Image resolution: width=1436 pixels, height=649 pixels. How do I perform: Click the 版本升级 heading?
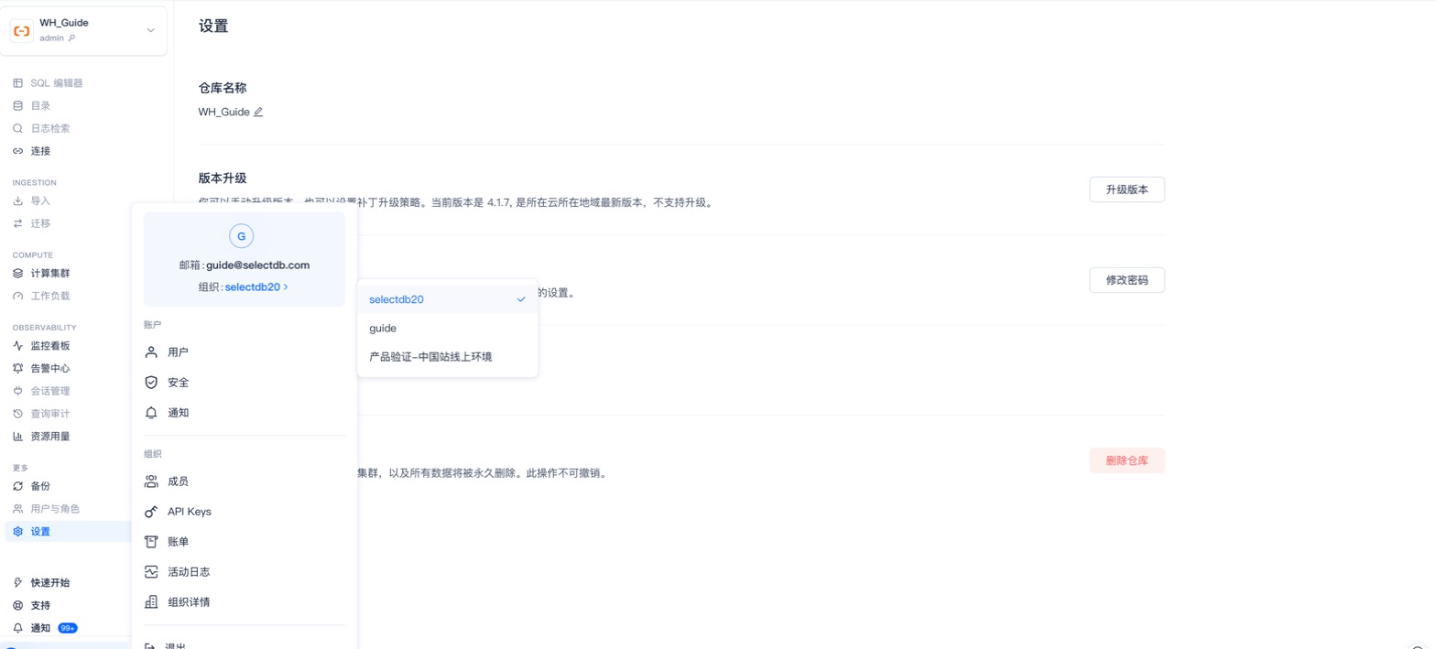(x=223, y=178)
